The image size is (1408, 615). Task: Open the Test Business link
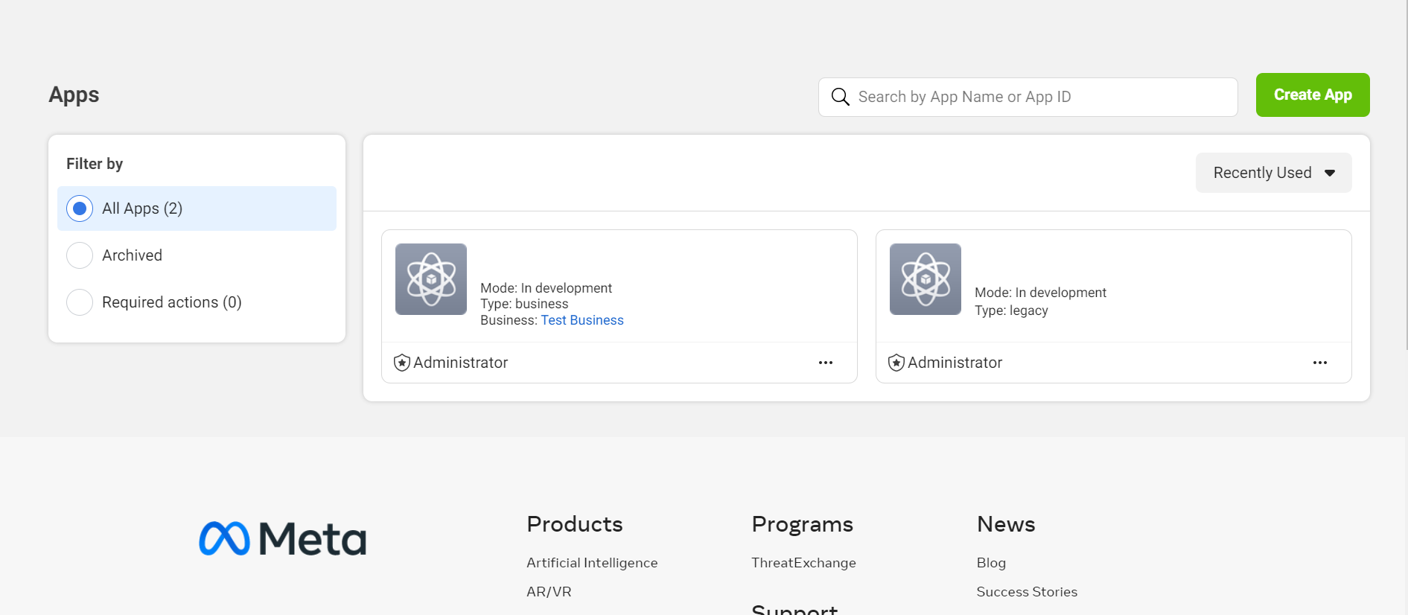point(582,320)
